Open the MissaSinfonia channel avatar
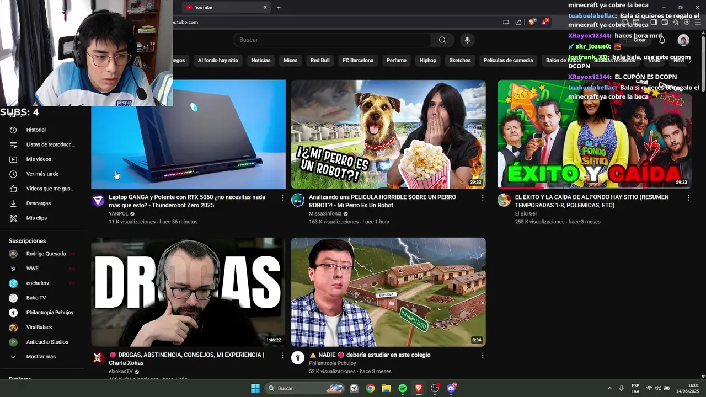The image size is (706, 397). tap(298, 200)
